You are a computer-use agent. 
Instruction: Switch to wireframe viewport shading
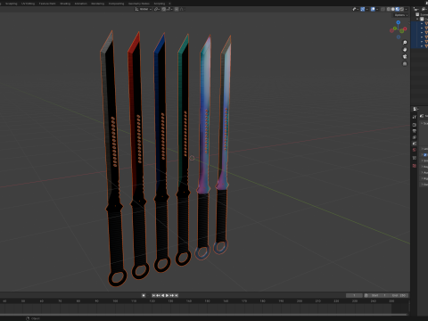tap(389, 9)
